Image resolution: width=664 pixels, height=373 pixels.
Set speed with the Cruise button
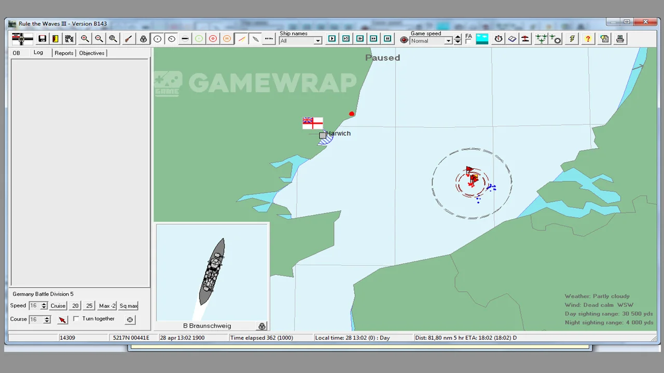pos(58,306)
